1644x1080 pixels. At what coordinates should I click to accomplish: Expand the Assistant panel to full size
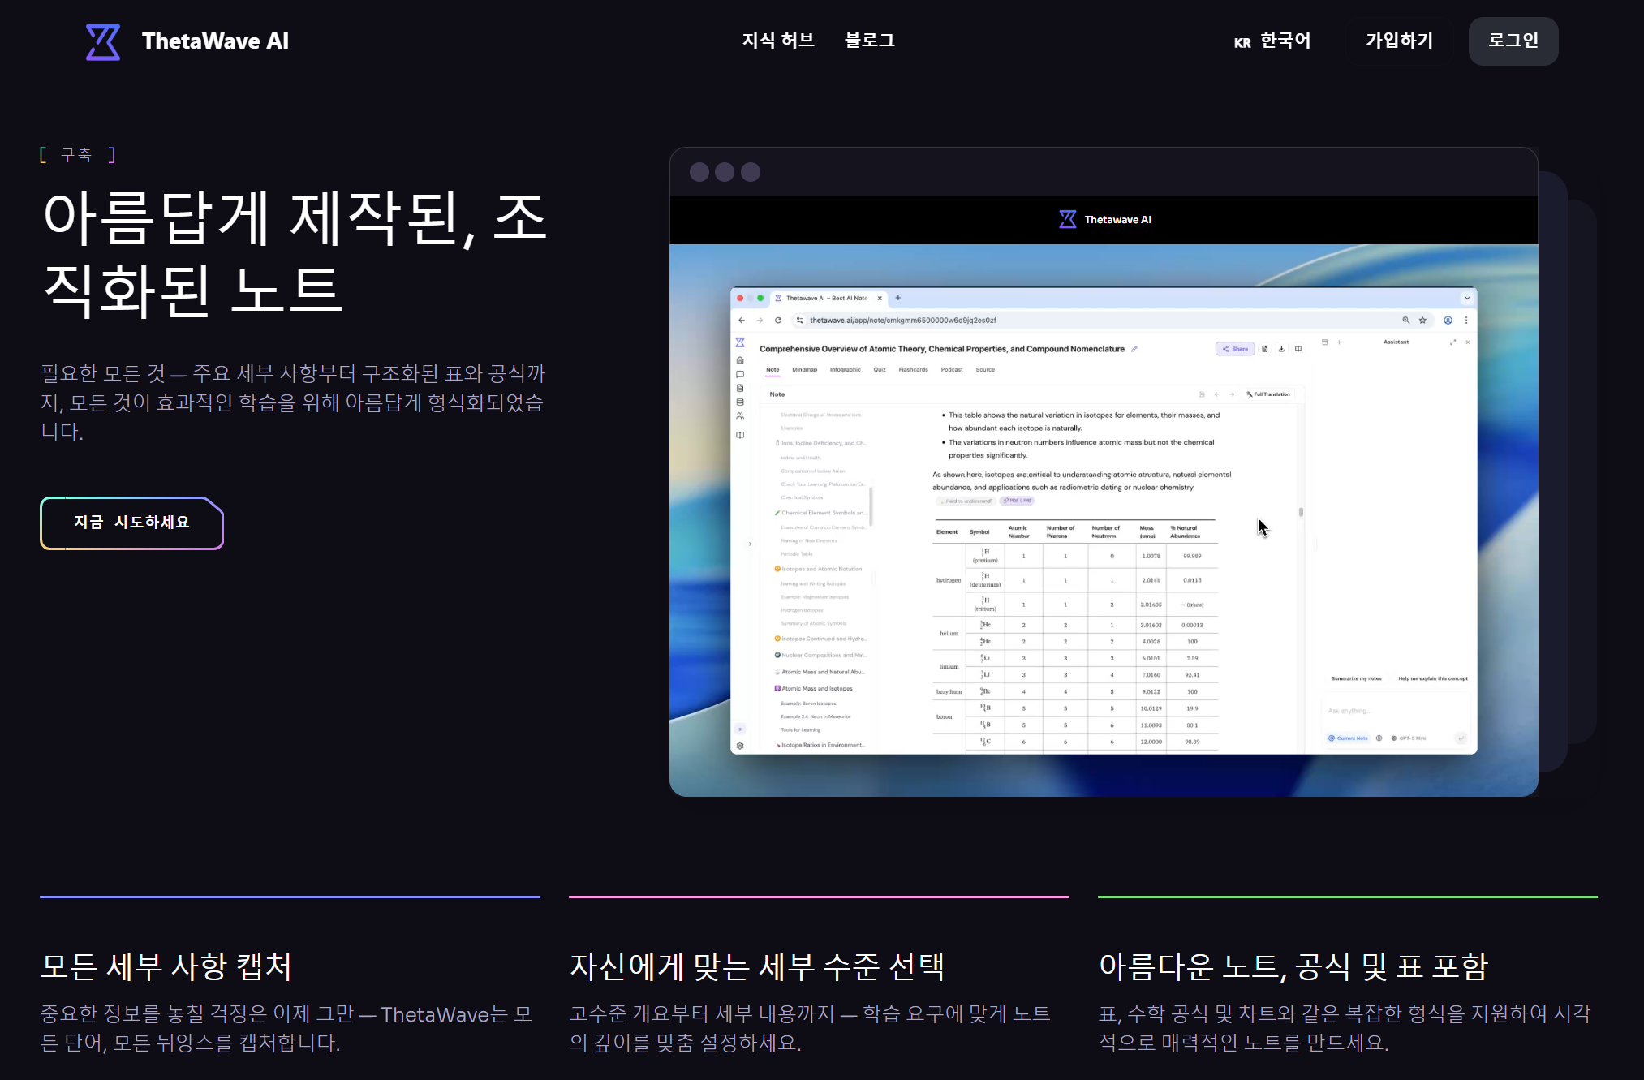coord(1452,342)
